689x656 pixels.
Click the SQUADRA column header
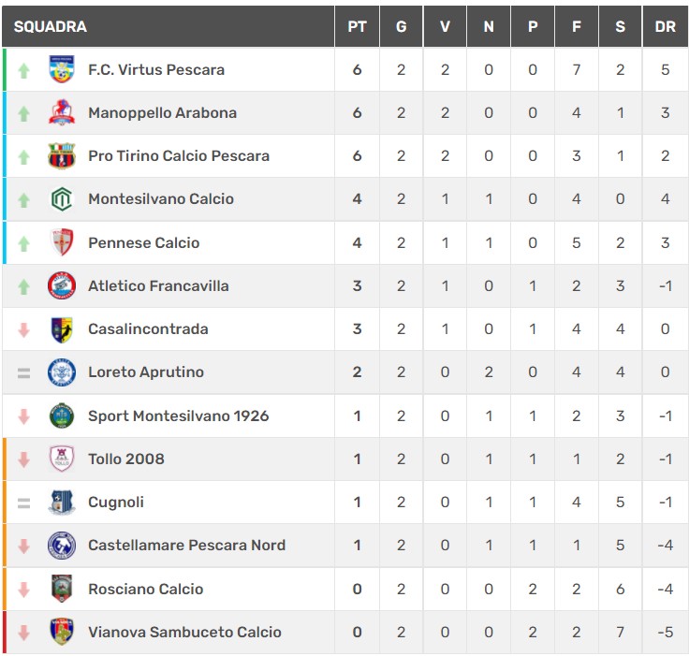pos(51,27)
